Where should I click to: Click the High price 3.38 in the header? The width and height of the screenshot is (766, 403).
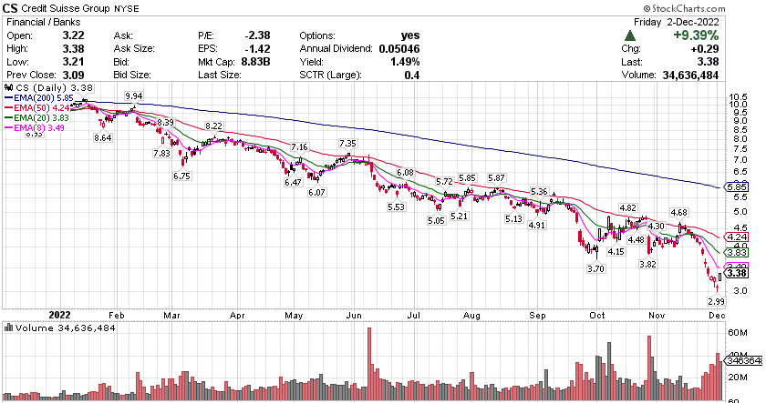(73, 49)
